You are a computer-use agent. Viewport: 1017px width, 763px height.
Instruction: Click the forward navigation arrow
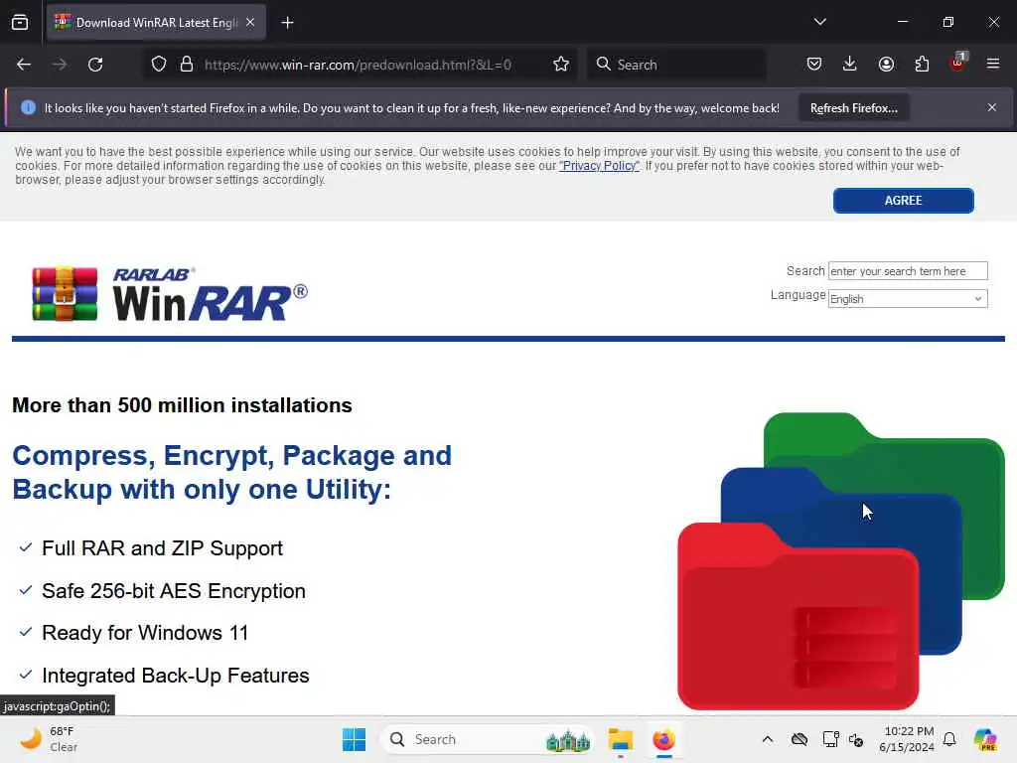59,65
